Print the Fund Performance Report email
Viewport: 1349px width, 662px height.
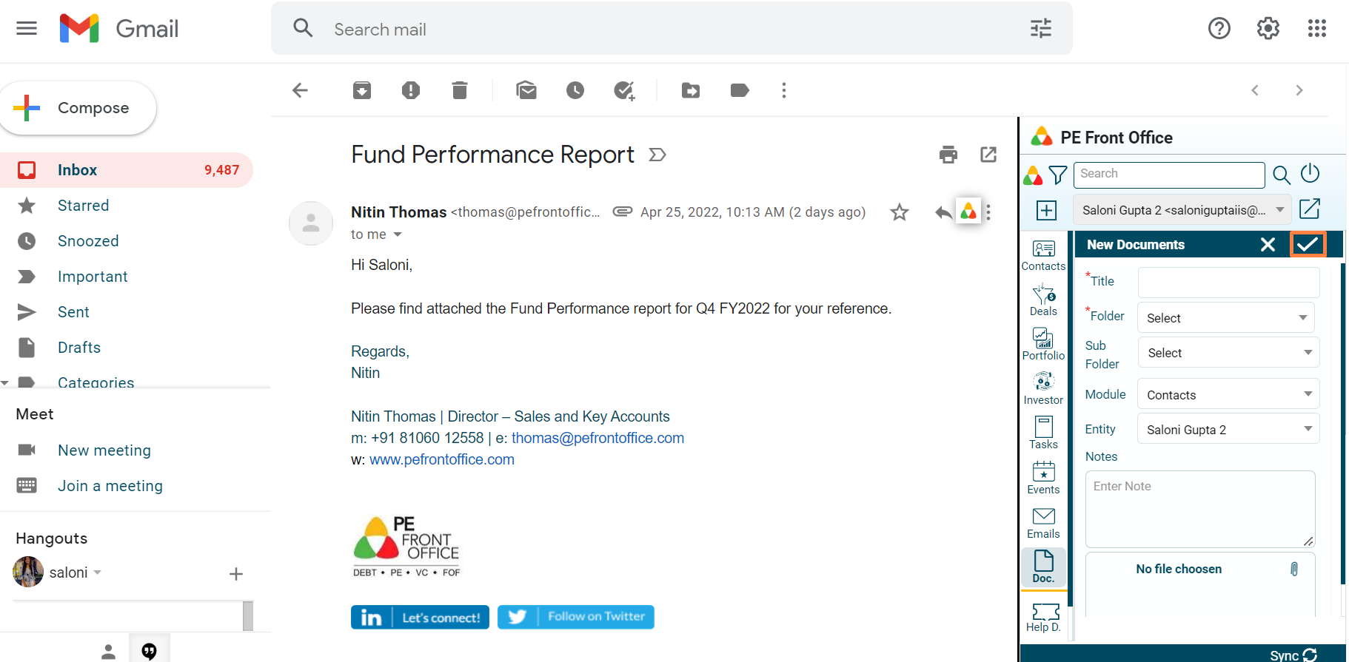click(948, 155)
